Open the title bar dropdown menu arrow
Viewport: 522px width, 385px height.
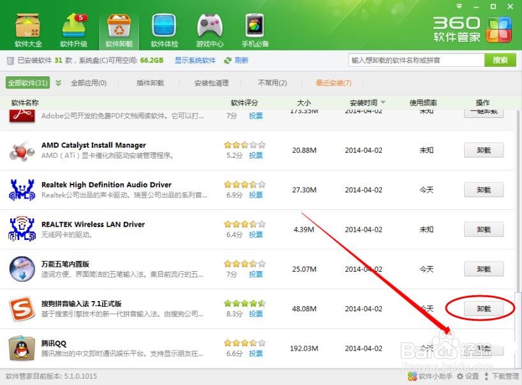459,6
